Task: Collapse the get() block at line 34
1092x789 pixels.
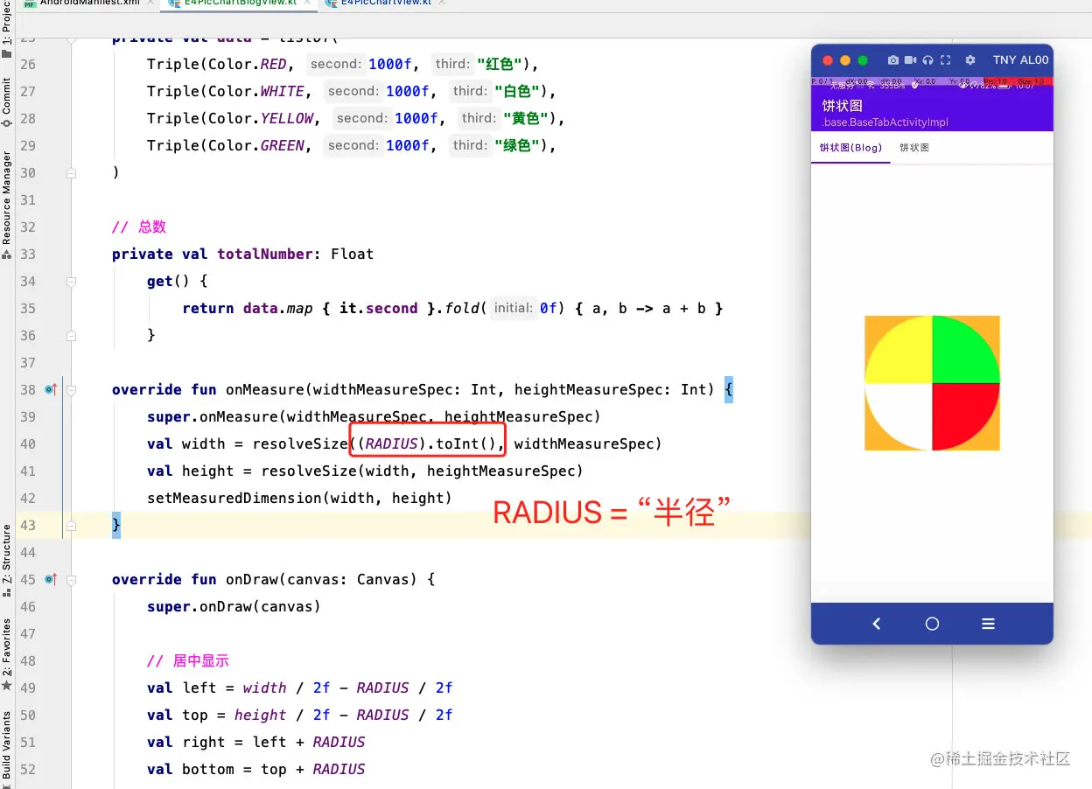Action: (x=72, y=282)
